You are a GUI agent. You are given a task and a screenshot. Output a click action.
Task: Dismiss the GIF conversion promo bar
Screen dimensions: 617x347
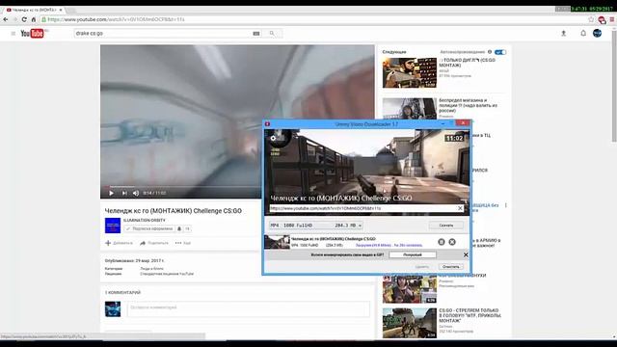(x=466, y=254)
